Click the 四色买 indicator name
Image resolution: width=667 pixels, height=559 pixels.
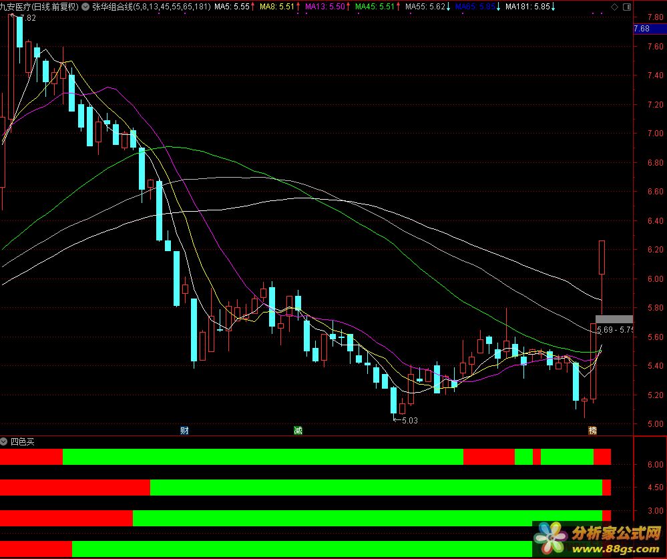(x=22, y=441)
